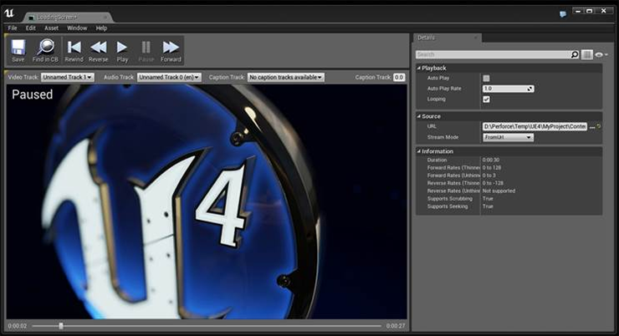Collapse the Information section
619x336 pixels.
[x=419, y=151]
